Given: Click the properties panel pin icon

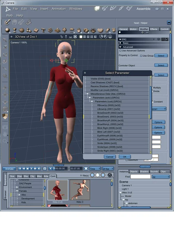Looking at the screenshot, I should 169,23.
